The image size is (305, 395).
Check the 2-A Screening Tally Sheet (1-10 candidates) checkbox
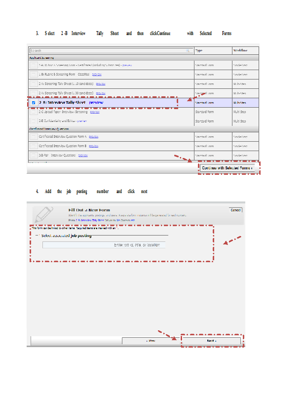pyautogui.click(x=33, y=84)
